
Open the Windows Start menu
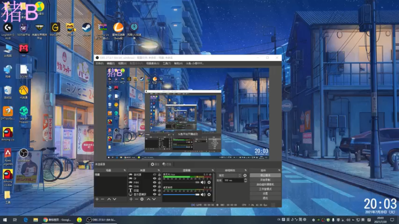(5, 220)
